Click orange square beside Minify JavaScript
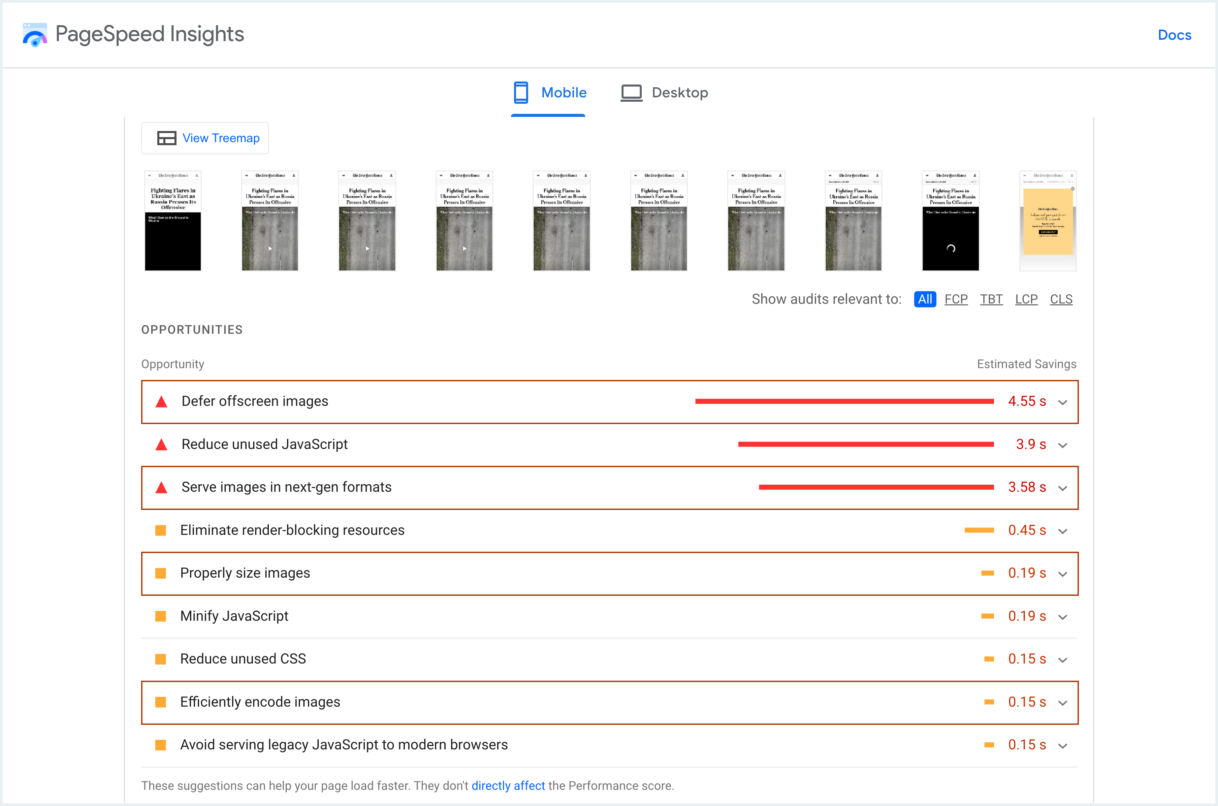1218x806 pixels. pos(161,616)
